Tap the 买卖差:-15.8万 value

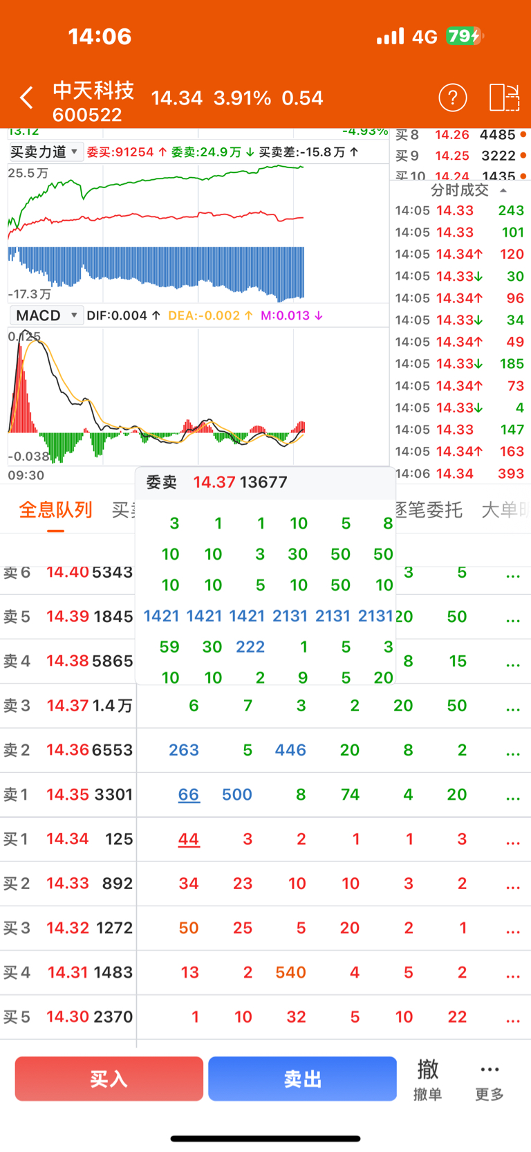[x=308, y=152]
